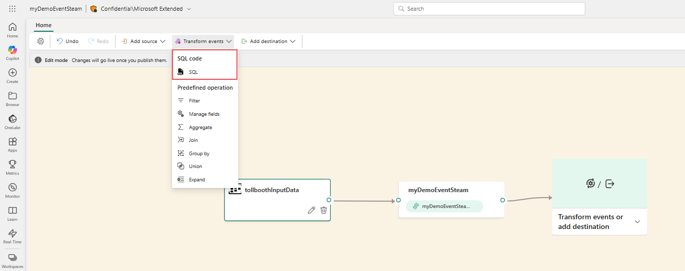Delete tollboothInputData with trash icon
The image size is (685, 271).
click(x=324, y=210)
